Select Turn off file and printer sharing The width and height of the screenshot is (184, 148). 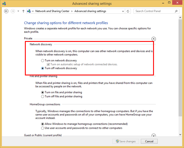(62, 96)
